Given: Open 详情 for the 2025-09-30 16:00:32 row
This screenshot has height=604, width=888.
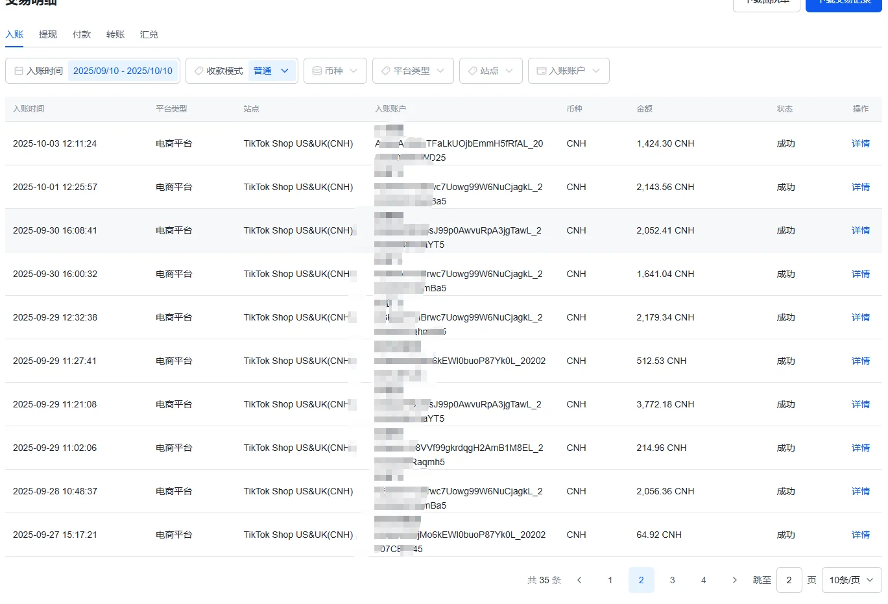Looking at the screenshot, I should pos(861,274).
